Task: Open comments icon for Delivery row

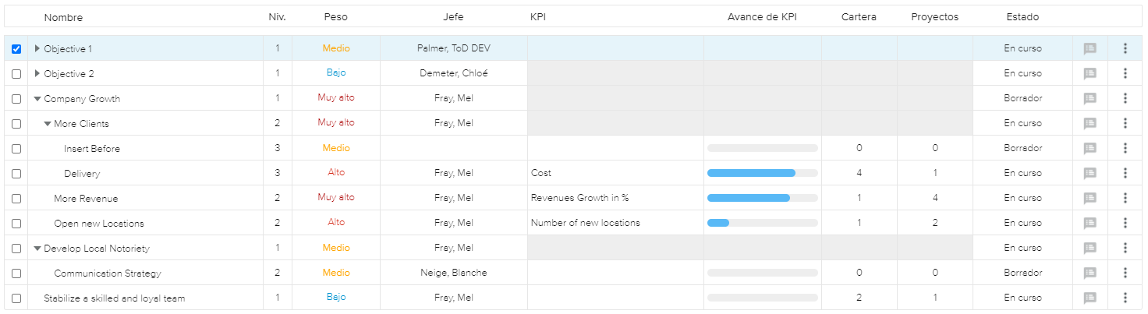Action: click(x=1090, y=173)
